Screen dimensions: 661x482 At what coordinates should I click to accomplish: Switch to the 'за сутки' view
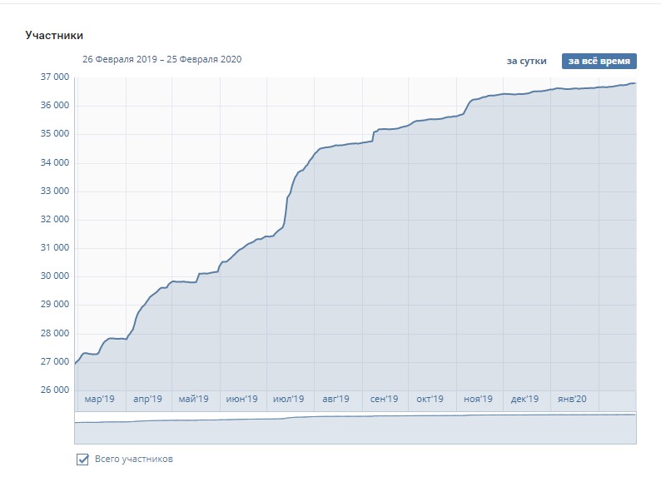[x=526, y=61]
